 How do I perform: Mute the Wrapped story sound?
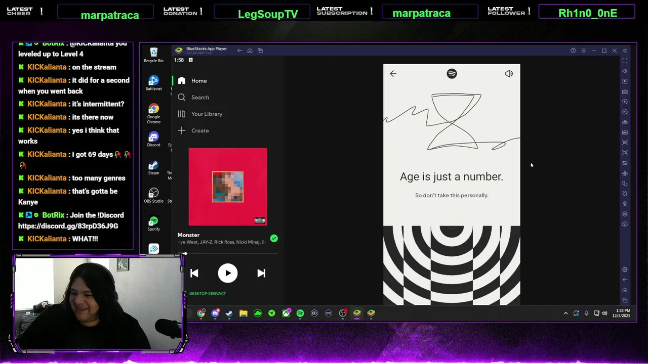[x=509, y=74]
